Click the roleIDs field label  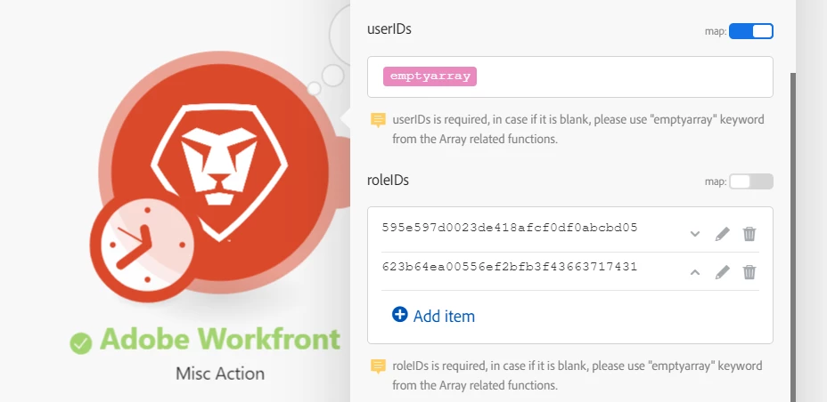pos(389,180)
